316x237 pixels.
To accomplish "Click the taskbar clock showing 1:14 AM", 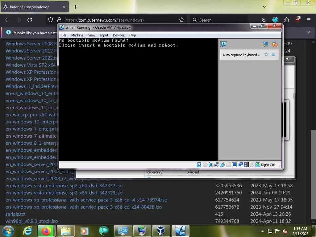I will (300, 231).
